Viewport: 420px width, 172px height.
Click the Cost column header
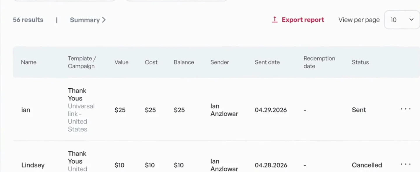click(151, 62)
